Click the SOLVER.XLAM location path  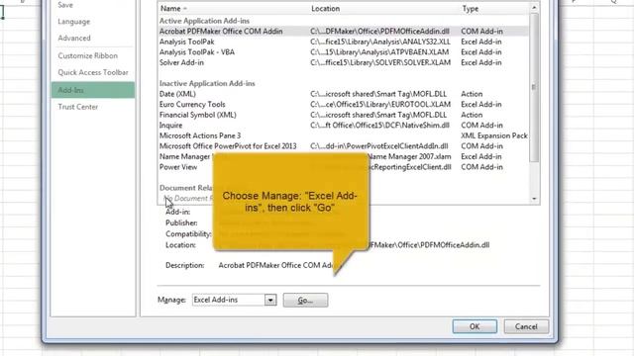pyautogui.click(x=380, y=62)
